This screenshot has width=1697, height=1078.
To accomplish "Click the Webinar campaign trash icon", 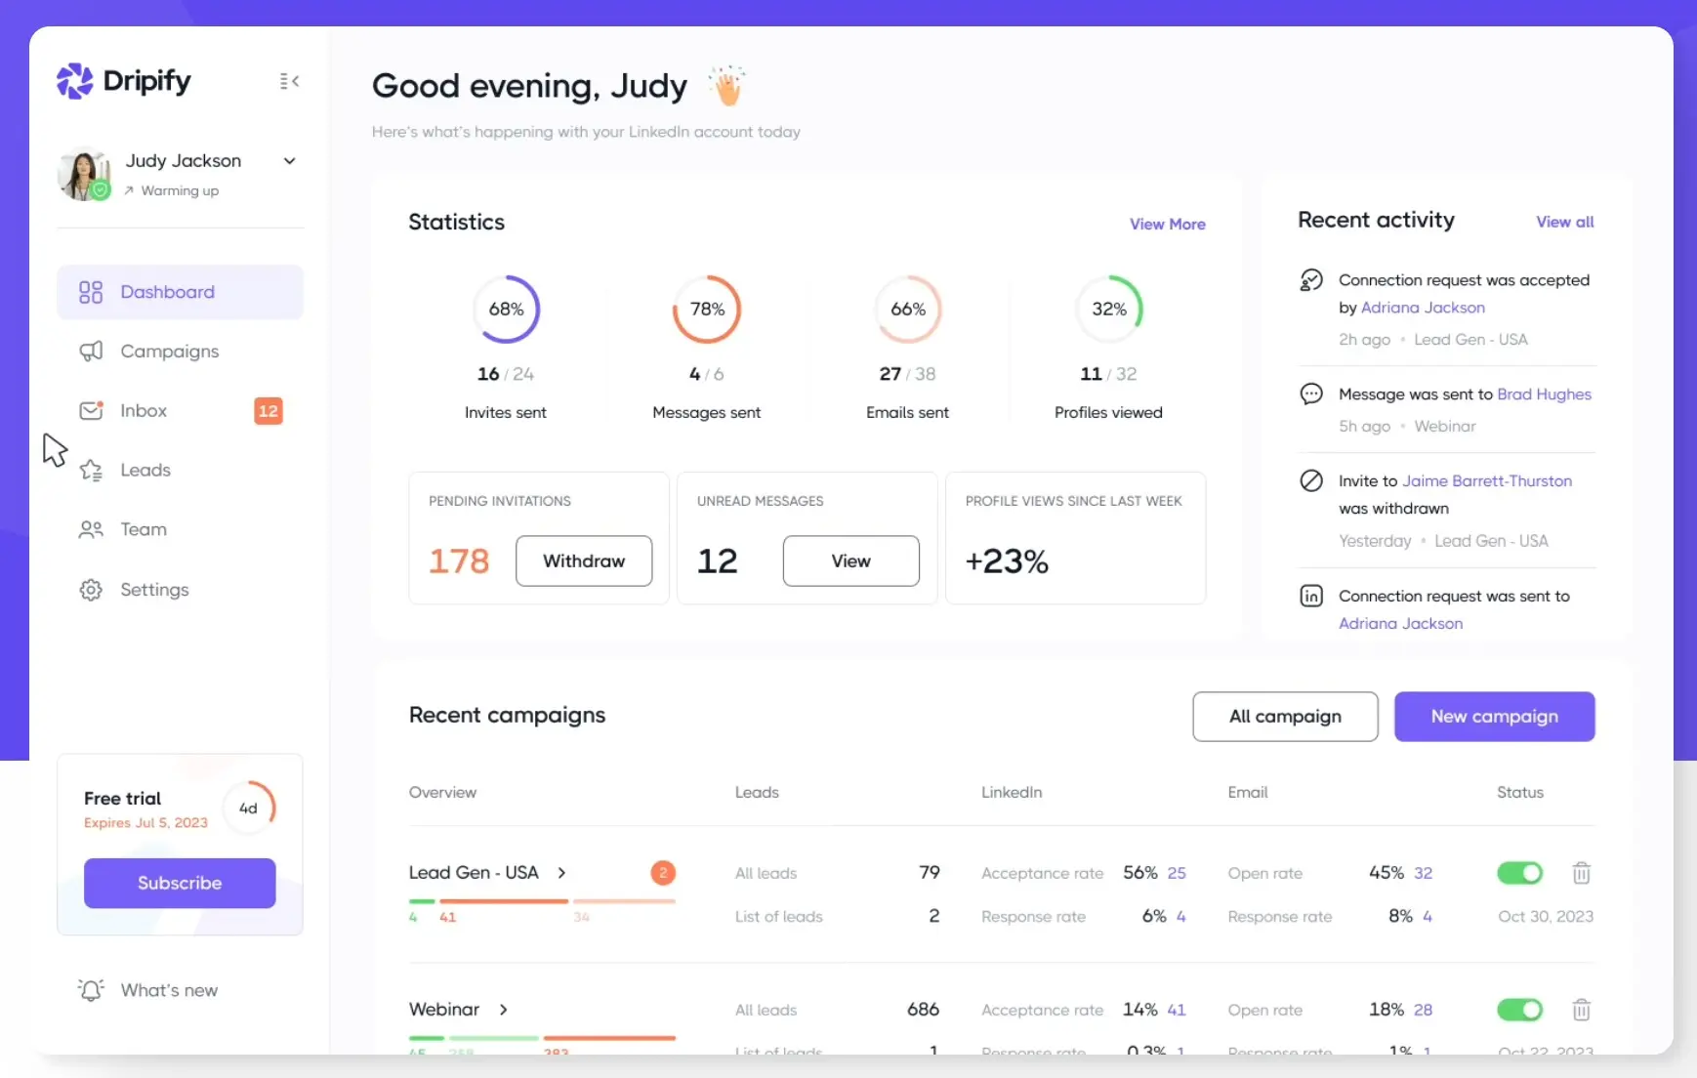I will tap(1581, 1010).
